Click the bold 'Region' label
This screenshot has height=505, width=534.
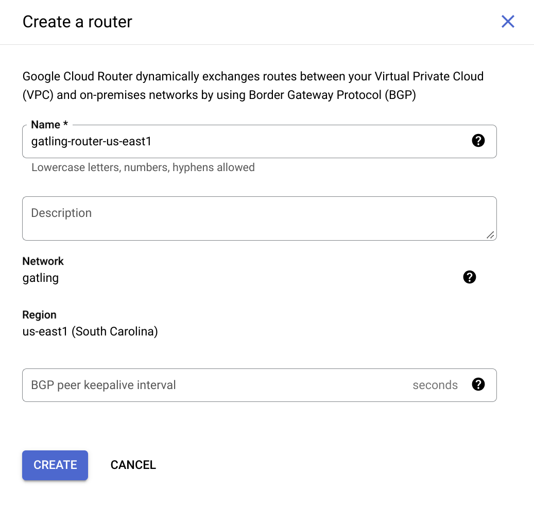point(39,315)
